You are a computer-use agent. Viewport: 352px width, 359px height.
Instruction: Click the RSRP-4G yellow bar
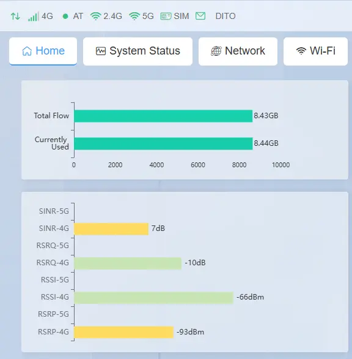124,332
